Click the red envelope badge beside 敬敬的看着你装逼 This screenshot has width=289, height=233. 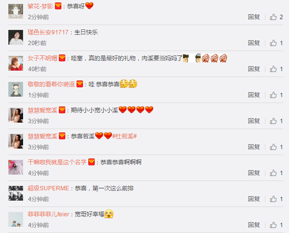click(79, 84)
